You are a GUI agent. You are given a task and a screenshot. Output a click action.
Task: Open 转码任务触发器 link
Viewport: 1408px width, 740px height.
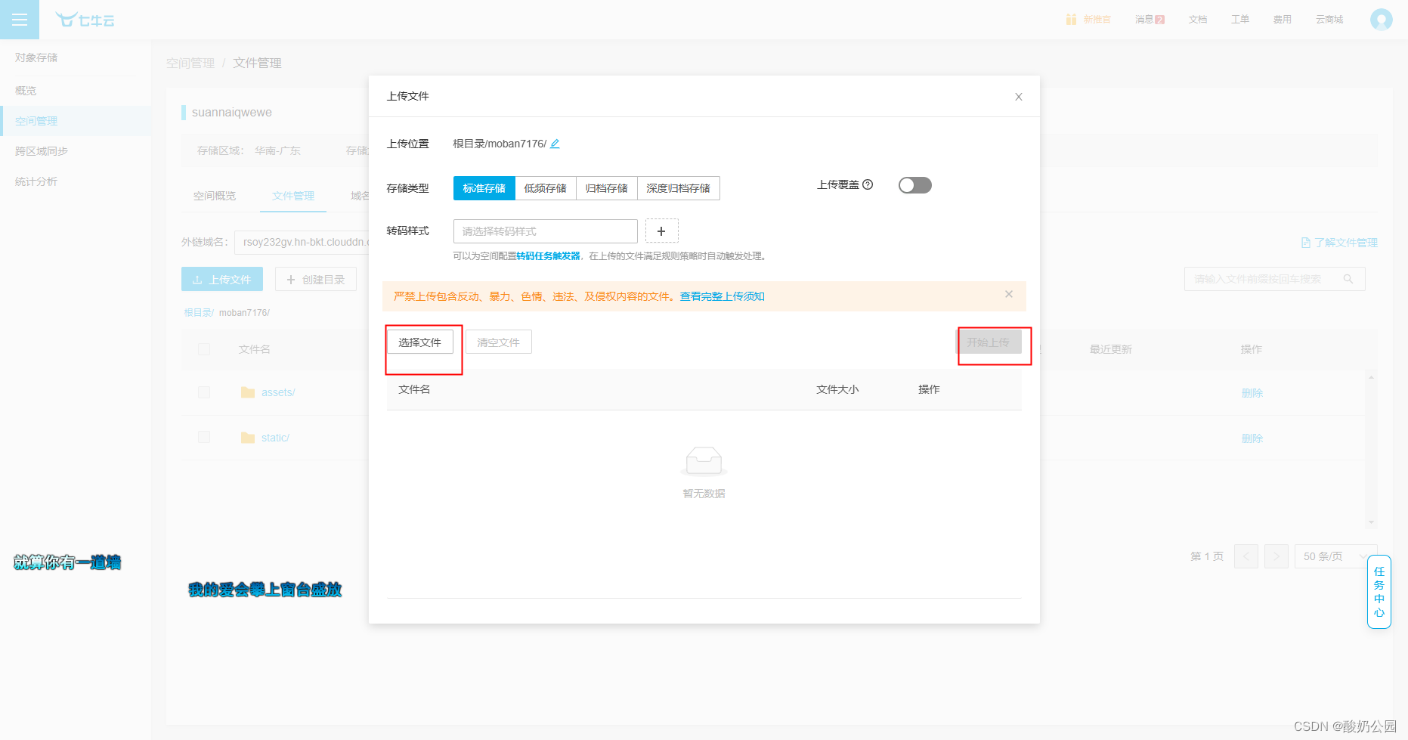549,256
